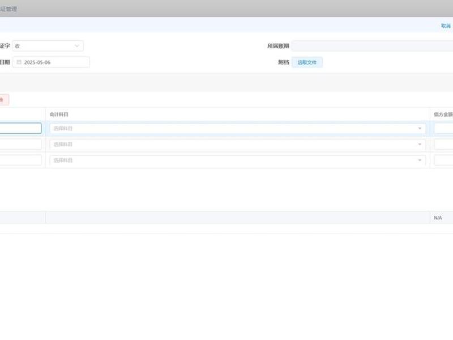Open the 选择科目 dropdown in the third row
This screenshot has width=453, height=340.
[237, 160]
